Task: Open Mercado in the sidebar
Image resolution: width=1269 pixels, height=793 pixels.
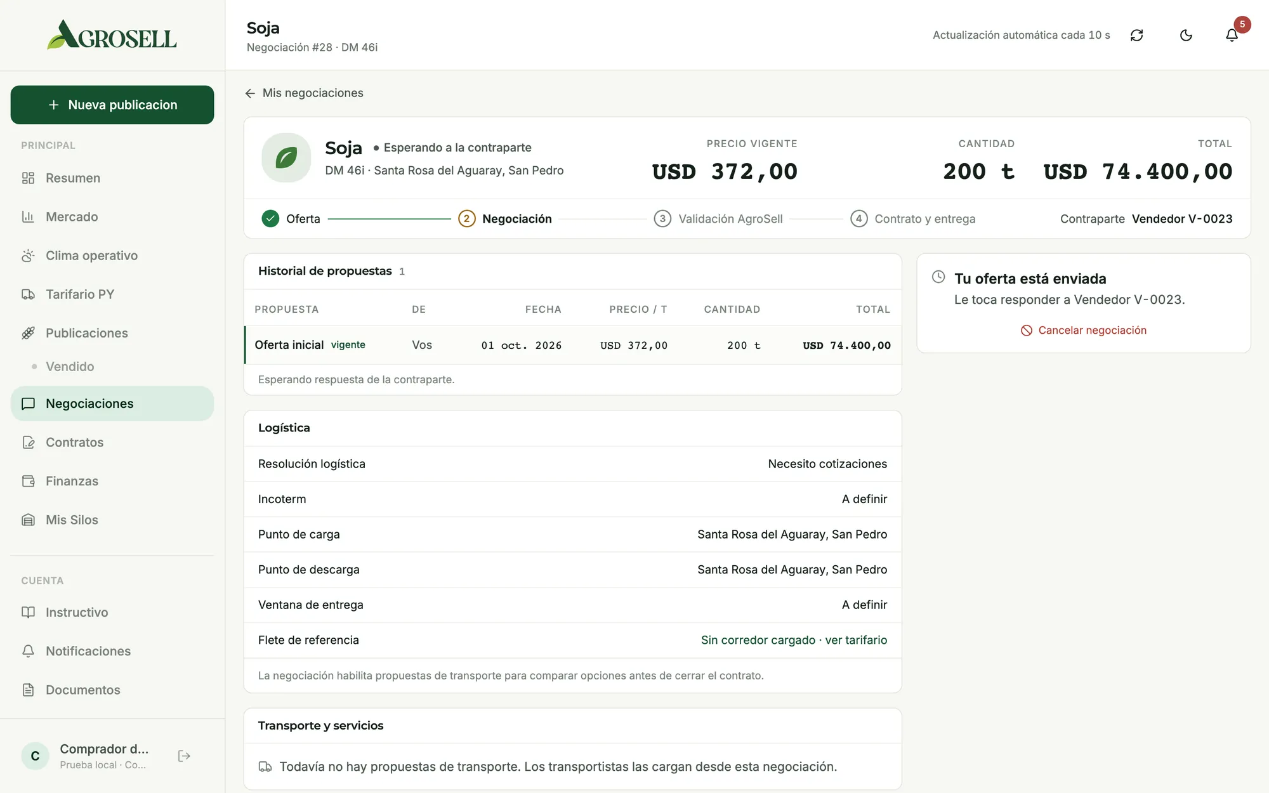Action: [x=112, y=217]
